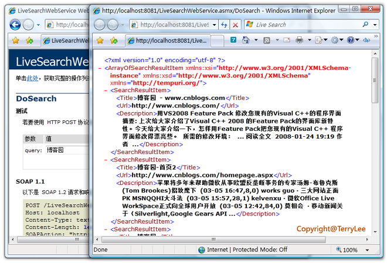Click Add to Favorites icon in back window
The image size is (387, 263).
pyautogui.click(x=29, y=41)
